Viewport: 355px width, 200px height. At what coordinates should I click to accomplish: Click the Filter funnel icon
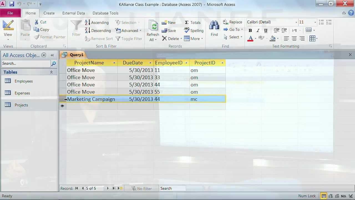coord(76,25)
